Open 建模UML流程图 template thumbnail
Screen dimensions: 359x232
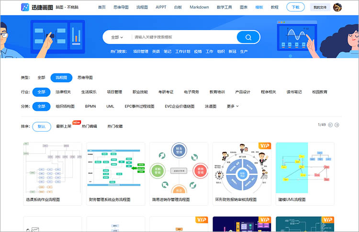pos(305,168)
